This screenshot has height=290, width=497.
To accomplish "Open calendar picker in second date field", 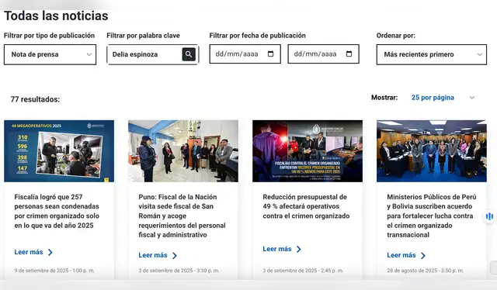I will point(349,54).
